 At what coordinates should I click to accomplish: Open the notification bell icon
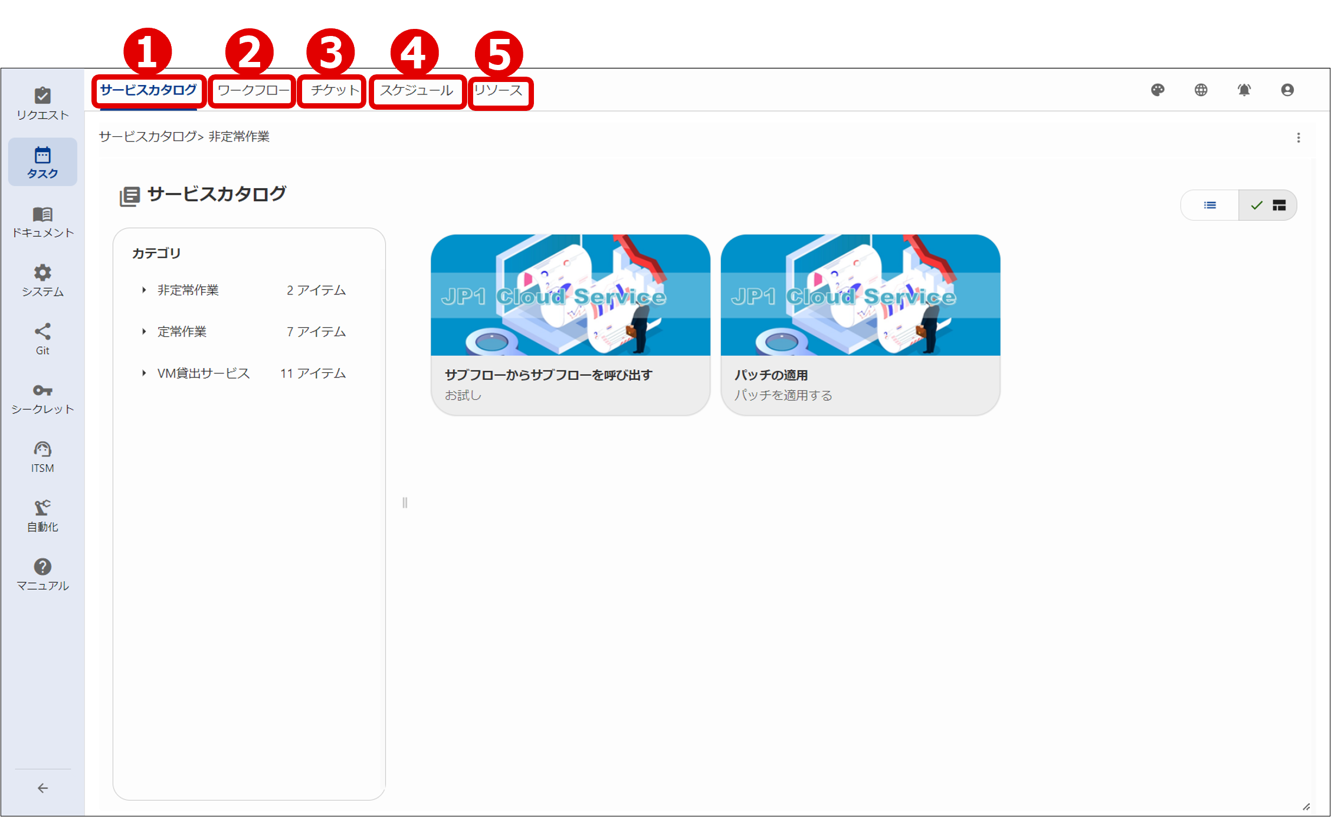coord(1244,90)
